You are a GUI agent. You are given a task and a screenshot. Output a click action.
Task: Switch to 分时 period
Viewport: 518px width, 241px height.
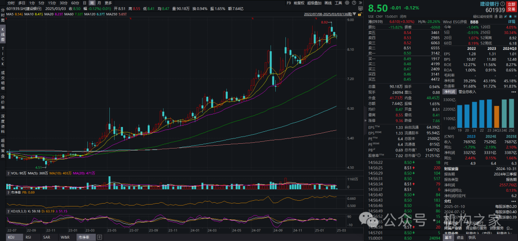click(x=11, y=3)
